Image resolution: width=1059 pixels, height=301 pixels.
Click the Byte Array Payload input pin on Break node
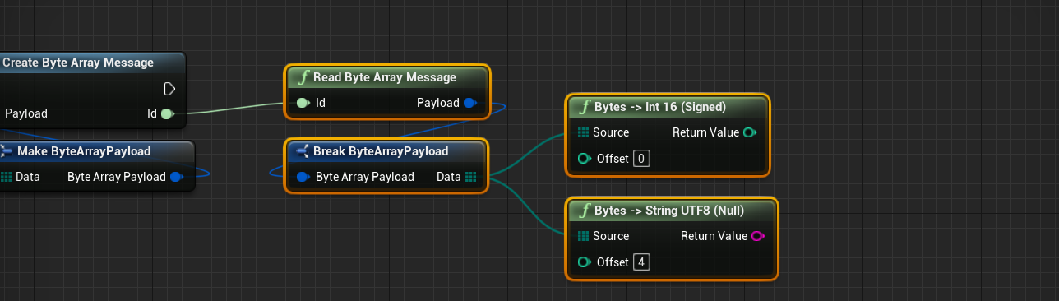tap(303, 177)
